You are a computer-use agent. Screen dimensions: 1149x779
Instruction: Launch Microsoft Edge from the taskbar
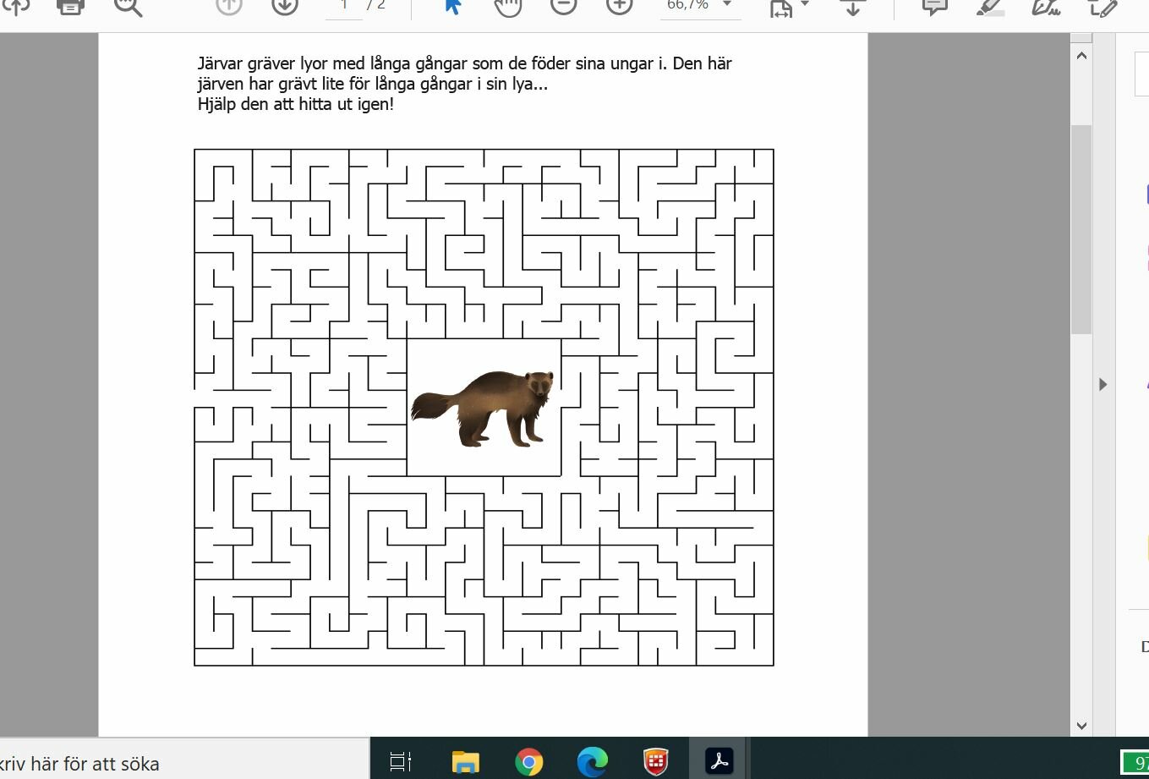593,761
